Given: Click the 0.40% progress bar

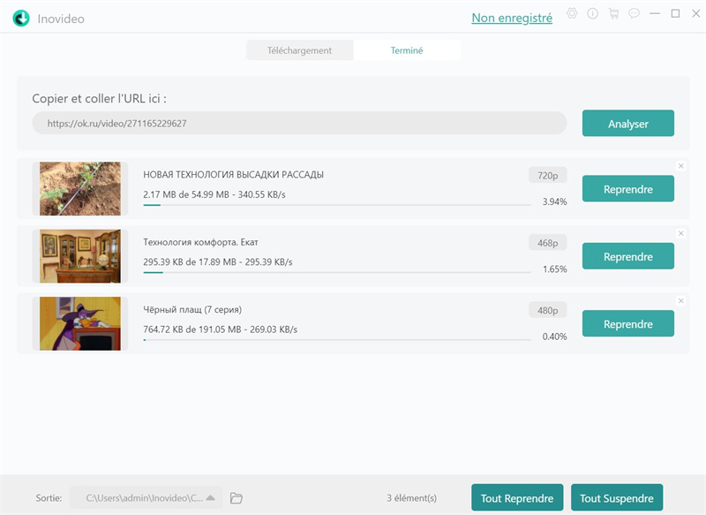Looking at the screenshot, I should tap(337, 340).
